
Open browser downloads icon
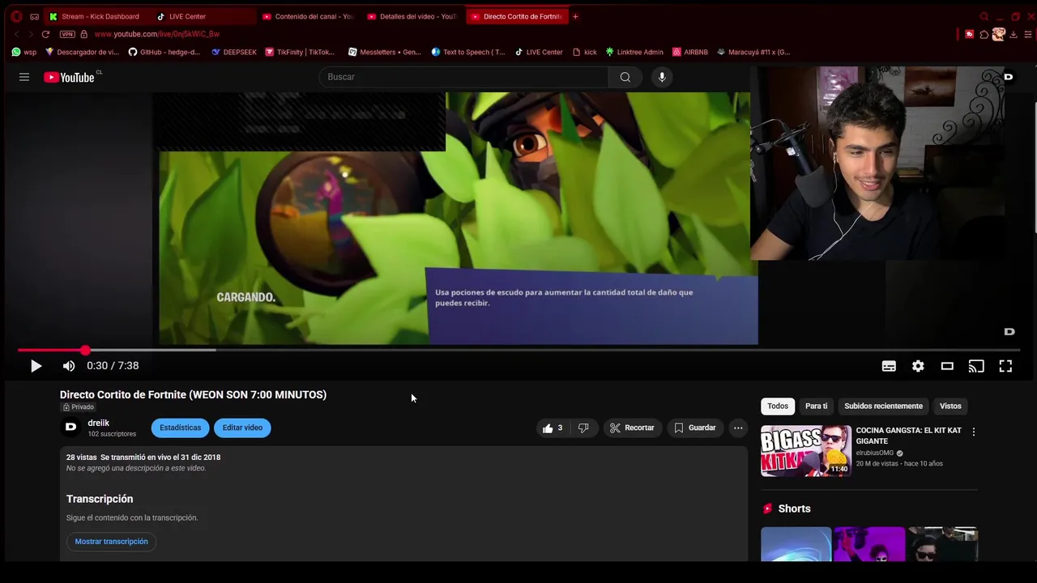pyautogui.click(x=1013, y=34)
